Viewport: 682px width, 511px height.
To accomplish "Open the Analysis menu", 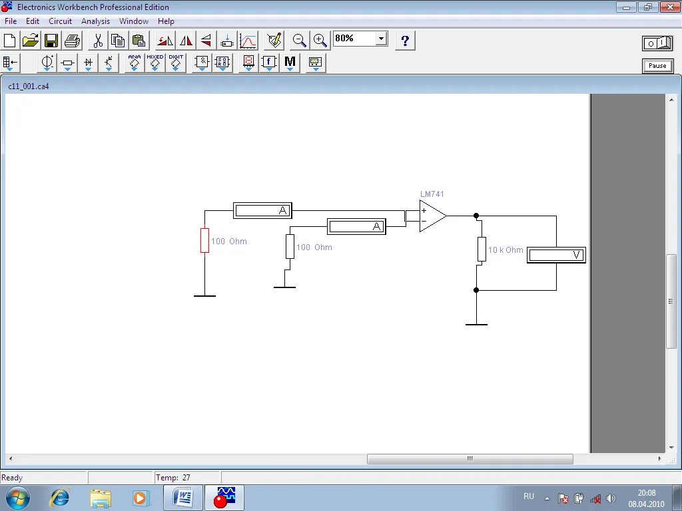I will 95,21.
